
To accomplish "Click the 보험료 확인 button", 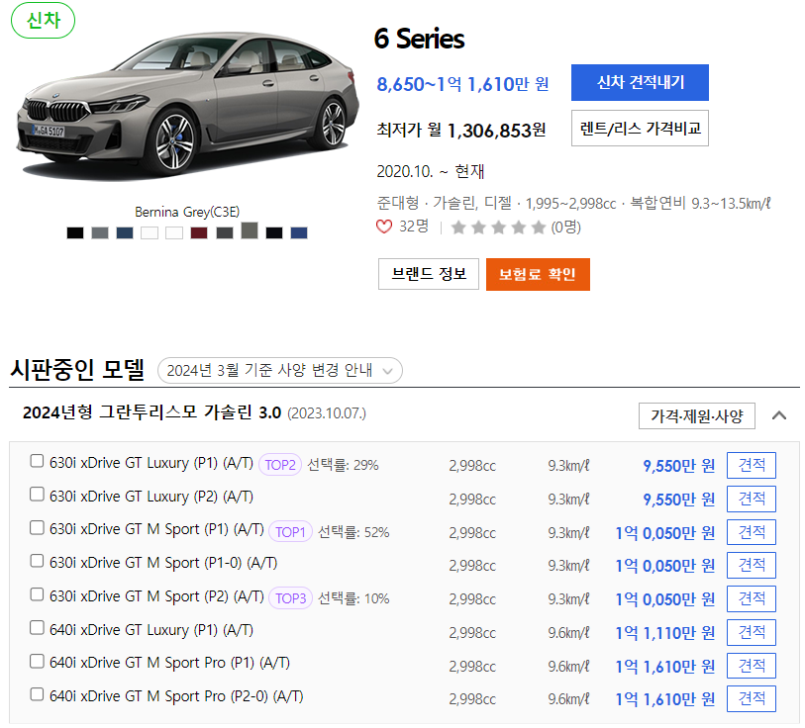I will click(538, 274).
